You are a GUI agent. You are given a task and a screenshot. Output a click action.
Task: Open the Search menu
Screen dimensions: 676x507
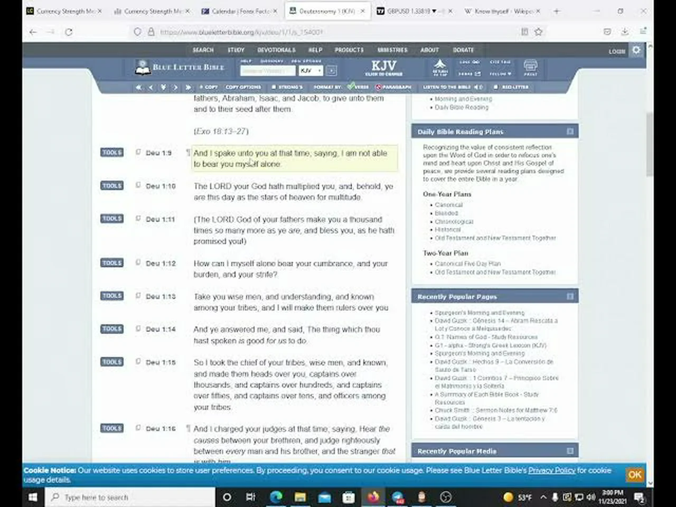tap(203, 50)
